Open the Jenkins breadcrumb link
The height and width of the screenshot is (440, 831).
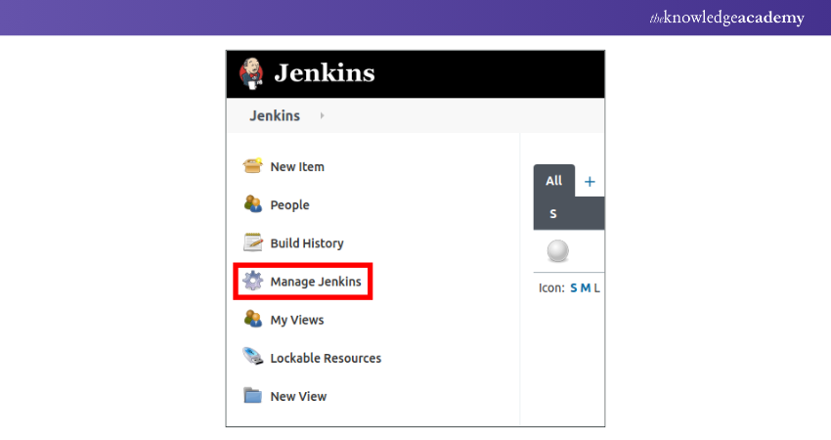tap(275, 116)
